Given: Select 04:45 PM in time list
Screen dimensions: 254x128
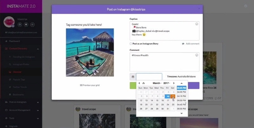Looking at the screenshot, I should (x=181, y=105).
